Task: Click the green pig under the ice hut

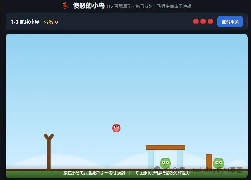Action: point(165,163)
